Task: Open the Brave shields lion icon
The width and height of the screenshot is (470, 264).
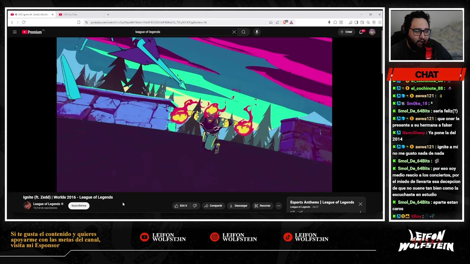Action: coord(285,22)
